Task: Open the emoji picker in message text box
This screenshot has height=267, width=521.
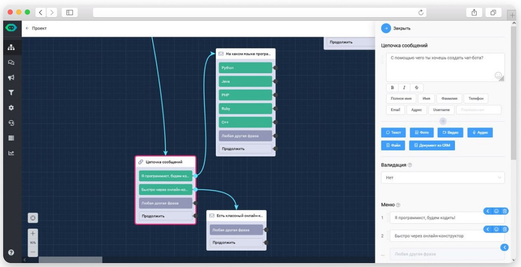Action: click(498, 75)
